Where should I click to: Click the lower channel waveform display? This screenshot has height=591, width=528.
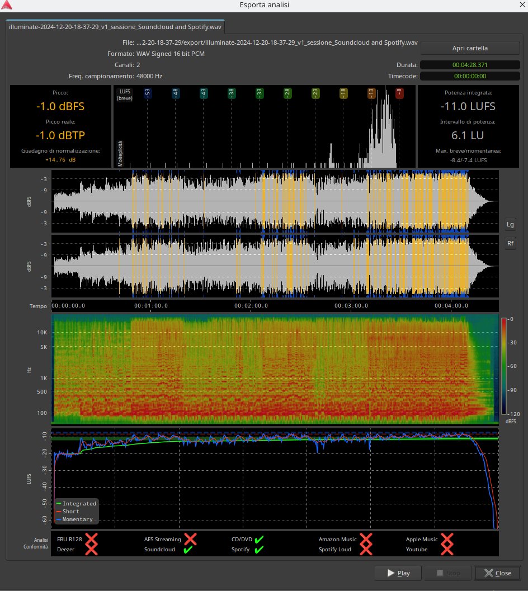click(x=275, y=266)
